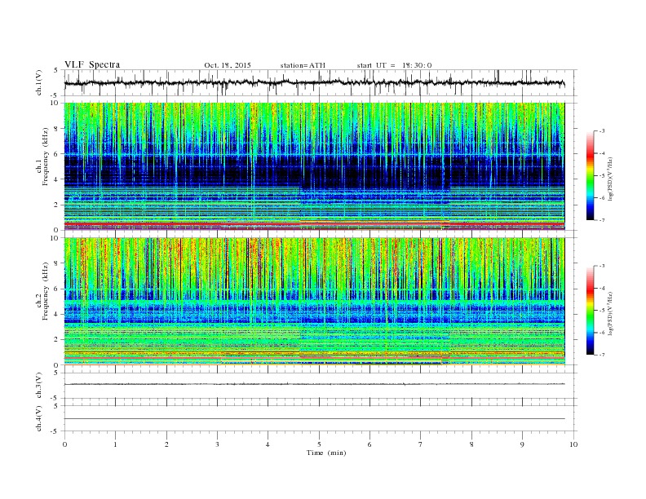646x499 pixels.
Task: Click the ch.4 flat trace panel
Action: [321, 418]
